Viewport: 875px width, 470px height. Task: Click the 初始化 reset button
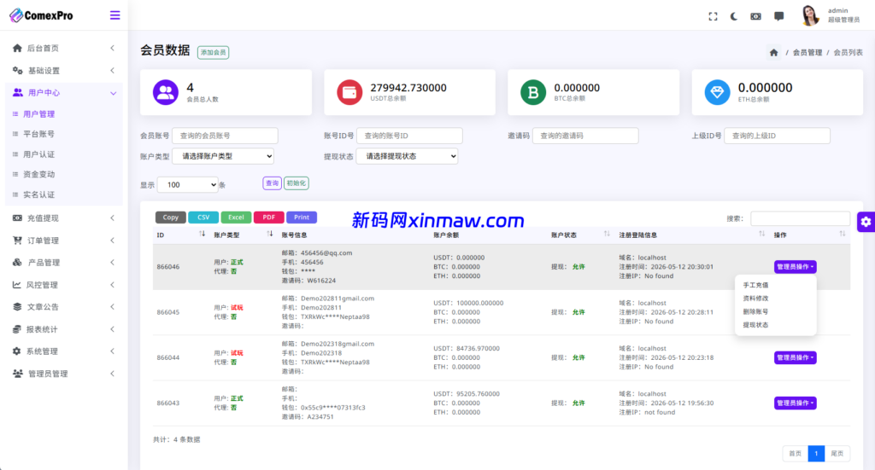(x=296, y=183)
